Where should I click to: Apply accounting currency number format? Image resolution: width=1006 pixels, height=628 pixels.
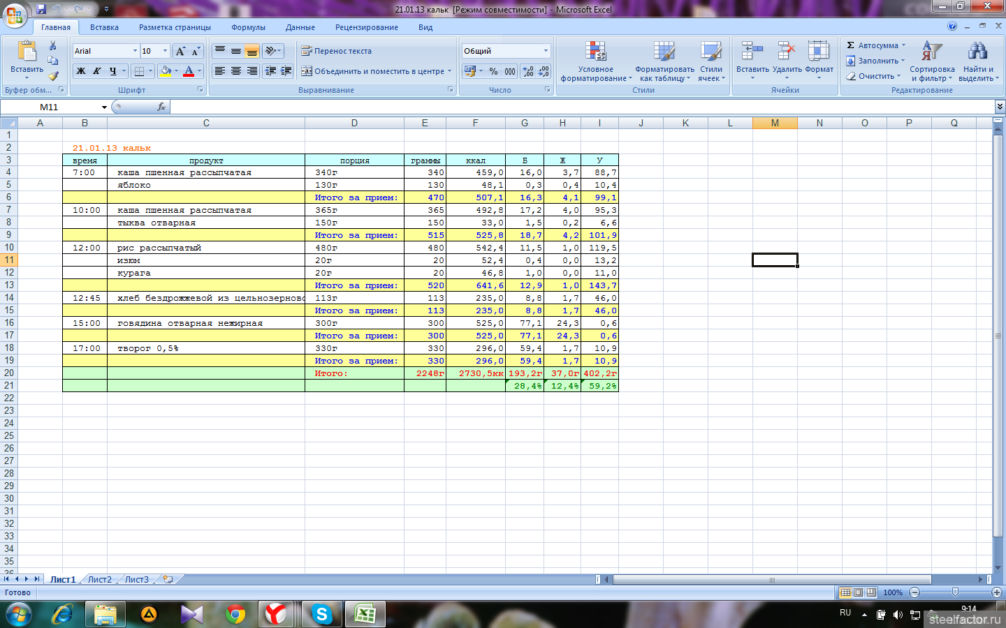(470, 71)
